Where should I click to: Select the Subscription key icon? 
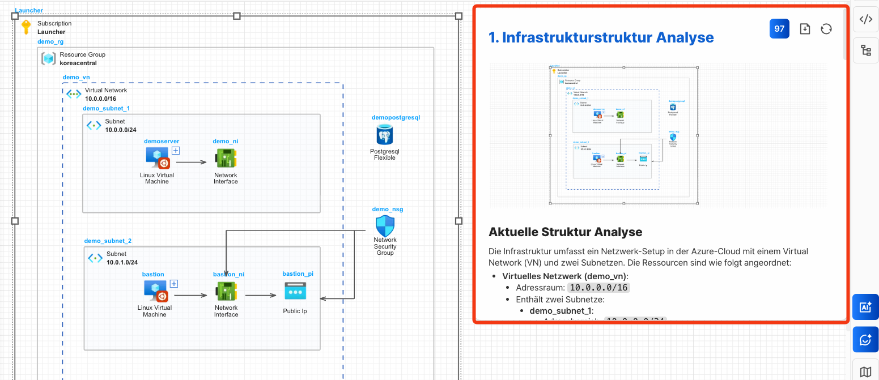[x=26, y=27]
